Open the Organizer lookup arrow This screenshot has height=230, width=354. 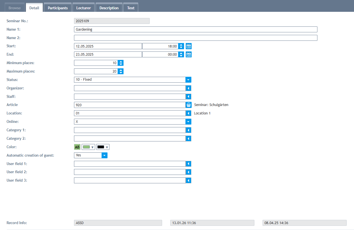point(189,88)
